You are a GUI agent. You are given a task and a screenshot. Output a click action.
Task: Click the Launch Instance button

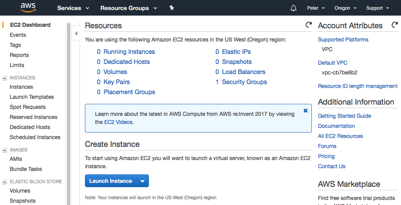111,181
